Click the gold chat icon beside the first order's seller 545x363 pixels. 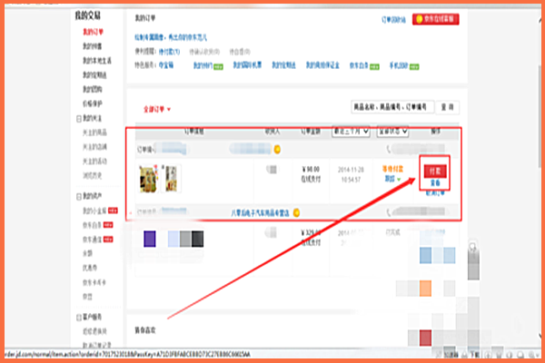tap(277, 150)
